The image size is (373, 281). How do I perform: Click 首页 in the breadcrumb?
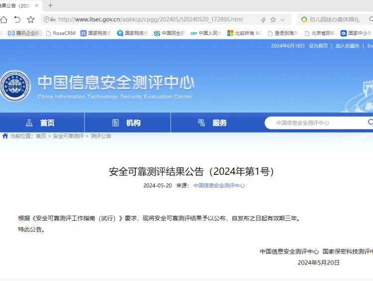[x=41, y=136]
